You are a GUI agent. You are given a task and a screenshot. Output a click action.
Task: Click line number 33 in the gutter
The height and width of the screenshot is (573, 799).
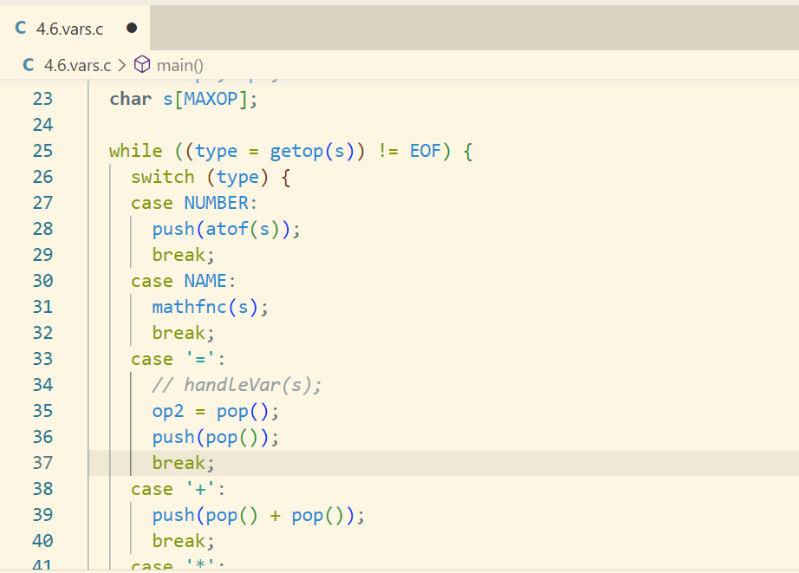point(42,359)
